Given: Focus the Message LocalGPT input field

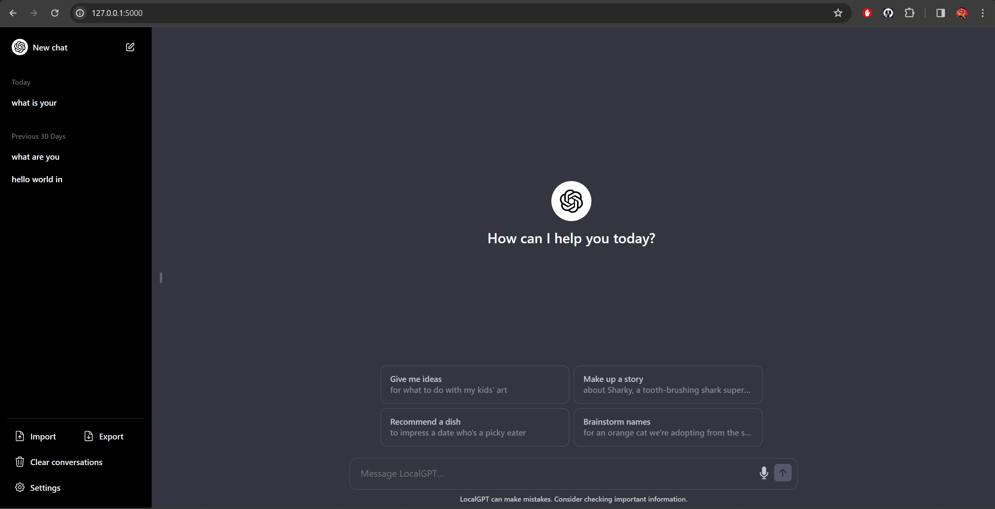Looking at the screenshot, I should click(556, 474).
